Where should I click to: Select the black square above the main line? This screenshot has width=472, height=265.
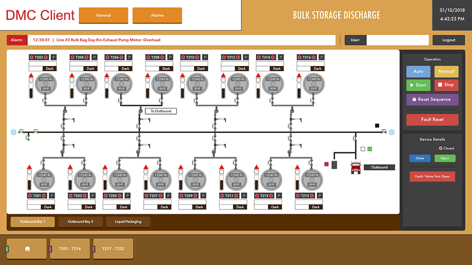[377, 126]
